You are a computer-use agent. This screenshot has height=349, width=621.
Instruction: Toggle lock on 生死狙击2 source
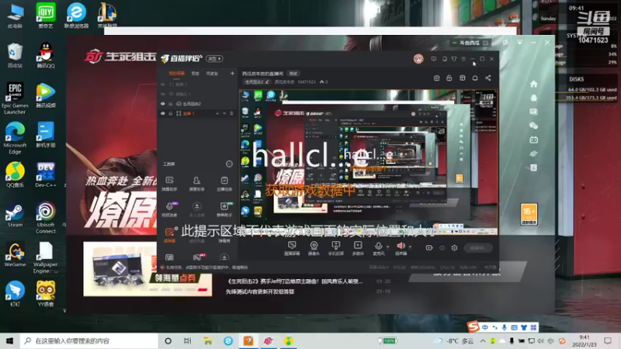click(x=171, y=104)
